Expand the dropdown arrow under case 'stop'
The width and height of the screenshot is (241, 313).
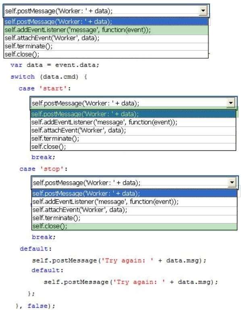(232, 182)
